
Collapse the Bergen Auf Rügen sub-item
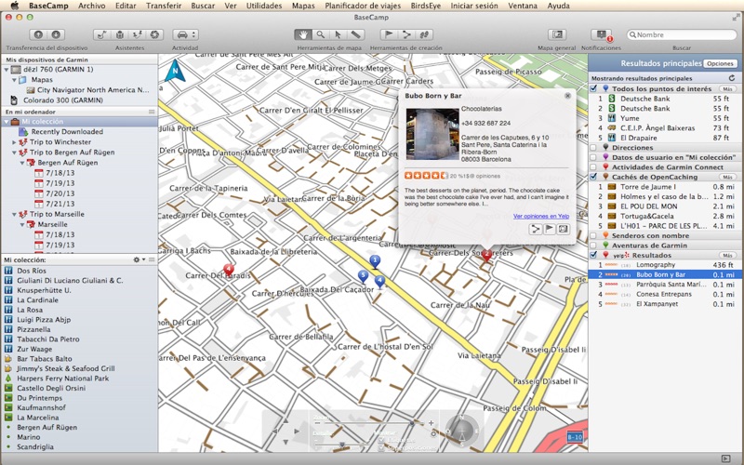pos(21,162)
